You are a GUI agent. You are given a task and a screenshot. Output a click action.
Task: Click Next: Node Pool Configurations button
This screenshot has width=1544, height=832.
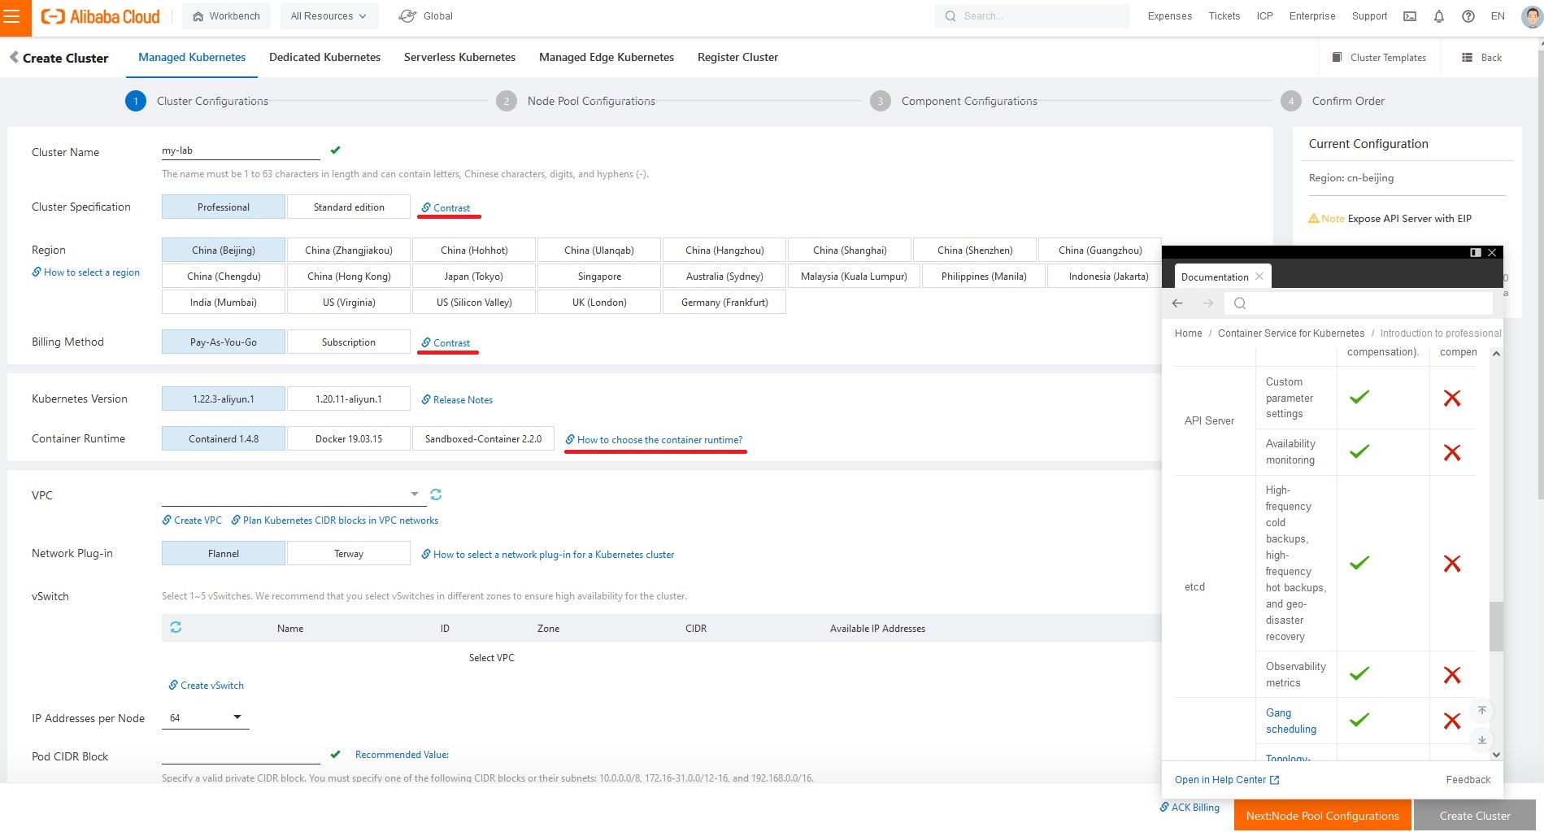click(1322, 816)
